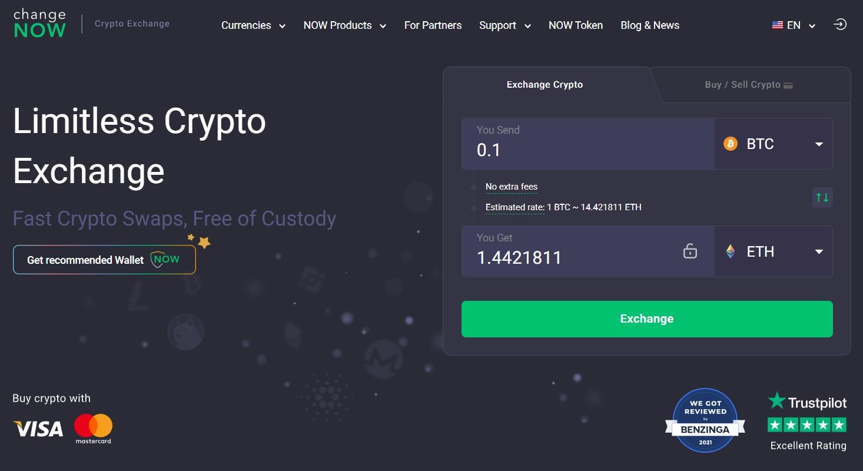Click the Limitless Crypto Exchange heading
863x471 pixels.
pyautogui.click(x=140, y=145)
